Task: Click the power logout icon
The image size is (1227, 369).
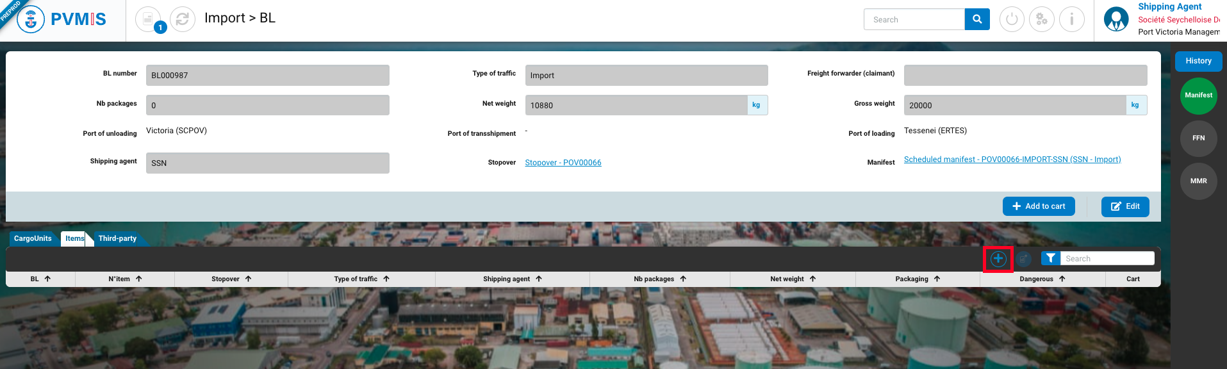Action: point(1012,19)
